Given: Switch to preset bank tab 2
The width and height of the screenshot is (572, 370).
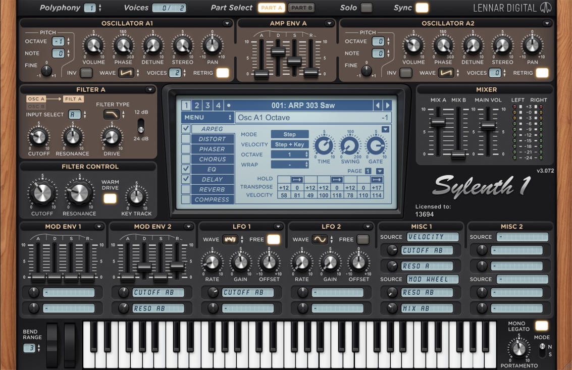Looking at the screenshot, I should (196, 105).
